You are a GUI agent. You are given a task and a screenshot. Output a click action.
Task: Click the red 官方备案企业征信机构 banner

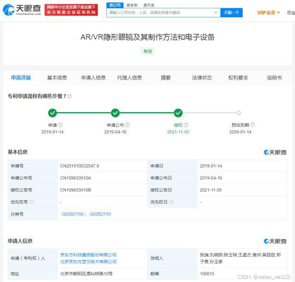[71, 10]
